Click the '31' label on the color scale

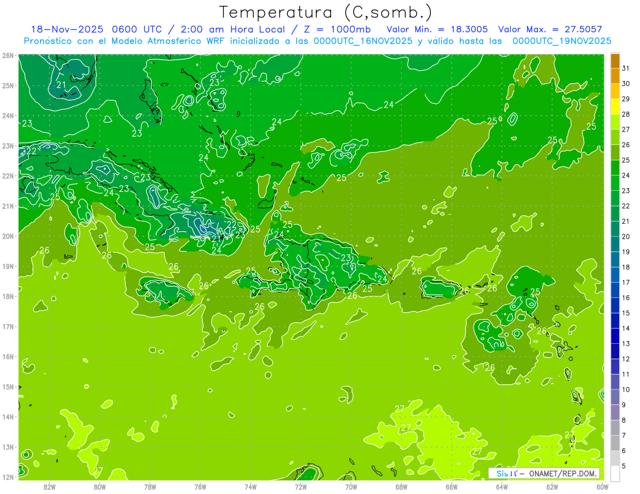coord(626,69)
